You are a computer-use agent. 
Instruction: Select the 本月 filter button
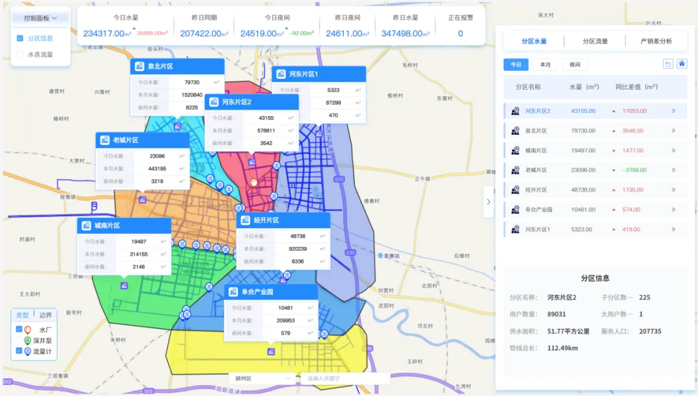545,64
